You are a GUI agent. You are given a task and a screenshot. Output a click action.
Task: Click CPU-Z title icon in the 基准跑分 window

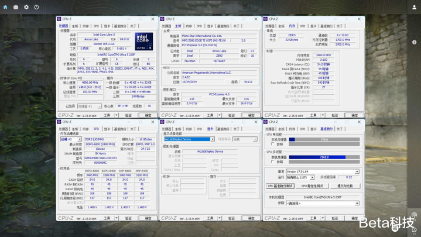265,122
